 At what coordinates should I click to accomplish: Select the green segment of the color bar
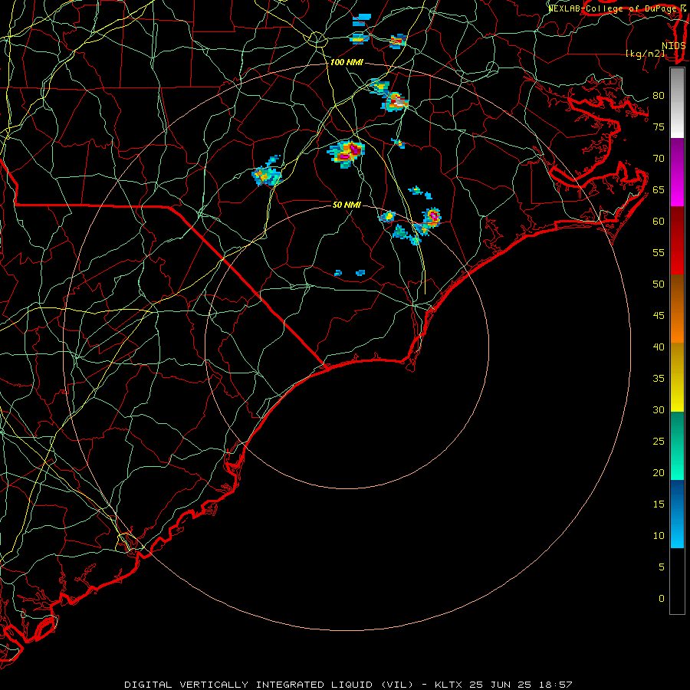tap(677, 445)
